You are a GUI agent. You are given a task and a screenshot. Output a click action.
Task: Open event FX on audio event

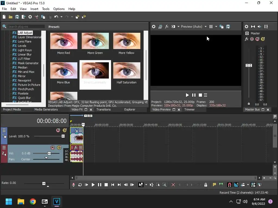pyautogui.click(x=76, y=147)
